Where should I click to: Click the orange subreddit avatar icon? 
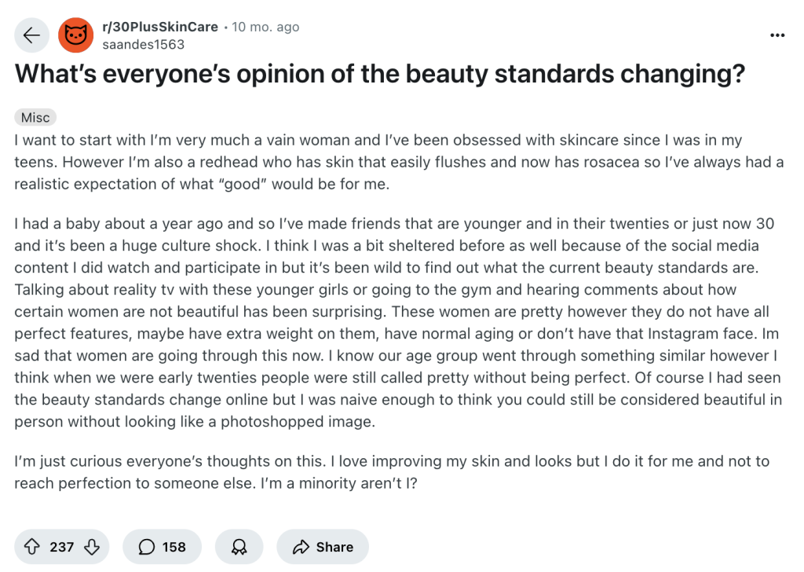coord(76,35)
